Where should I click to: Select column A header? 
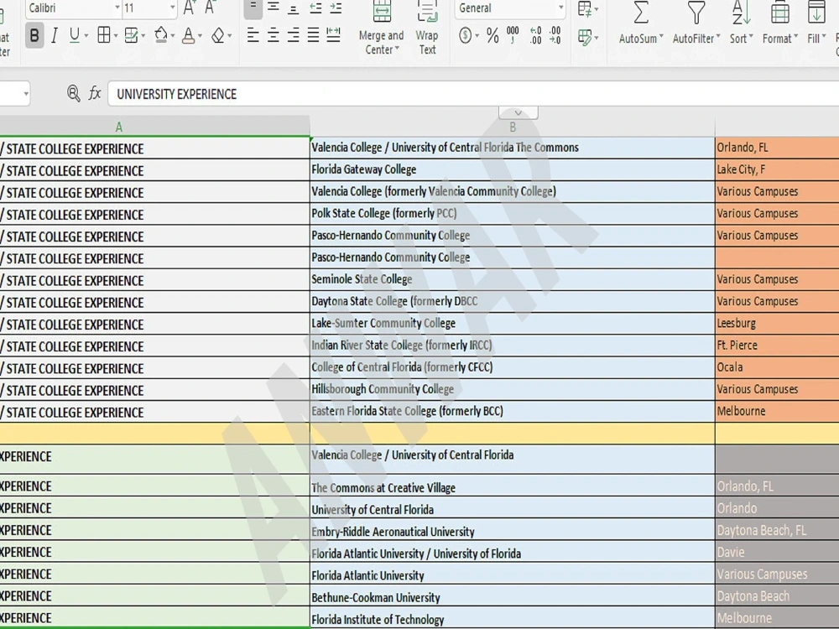click(119, 127)
